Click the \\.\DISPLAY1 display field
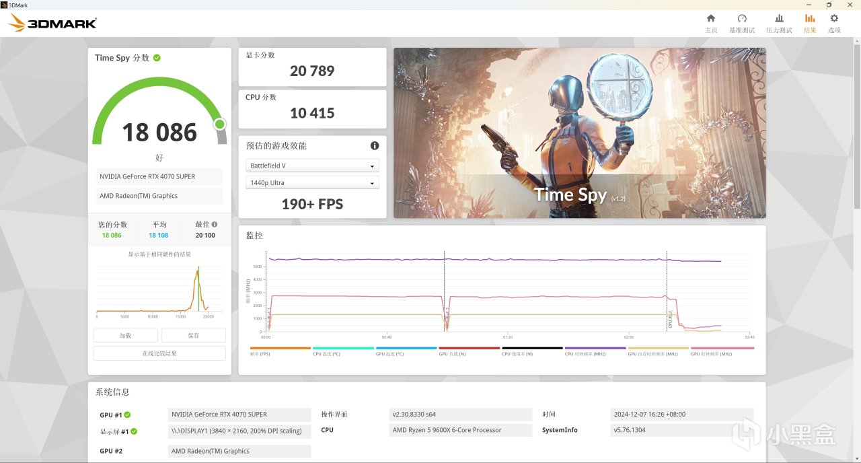This screenshot has height=463, width=861. [x=239, y=431]
